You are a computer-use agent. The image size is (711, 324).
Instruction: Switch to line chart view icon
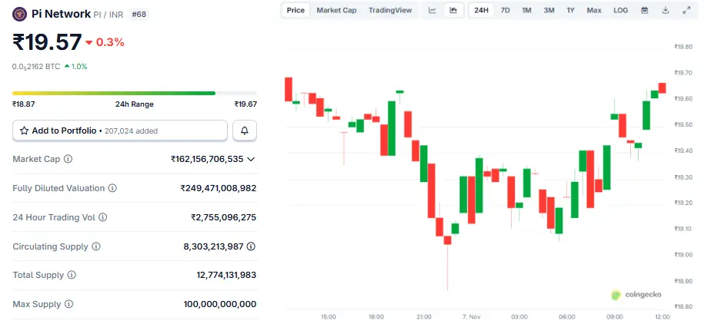point(432,11)
